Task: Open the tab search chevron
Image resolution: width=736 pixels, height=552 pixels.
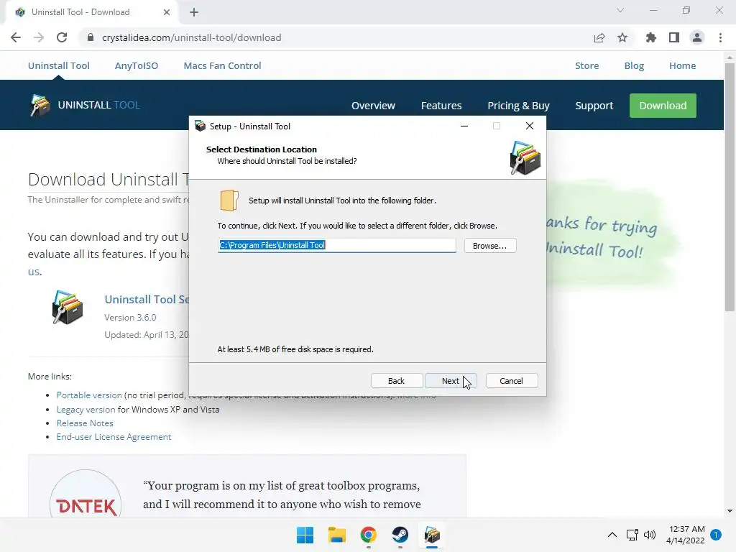Action: pyautogui.click(x=620, y=10)
